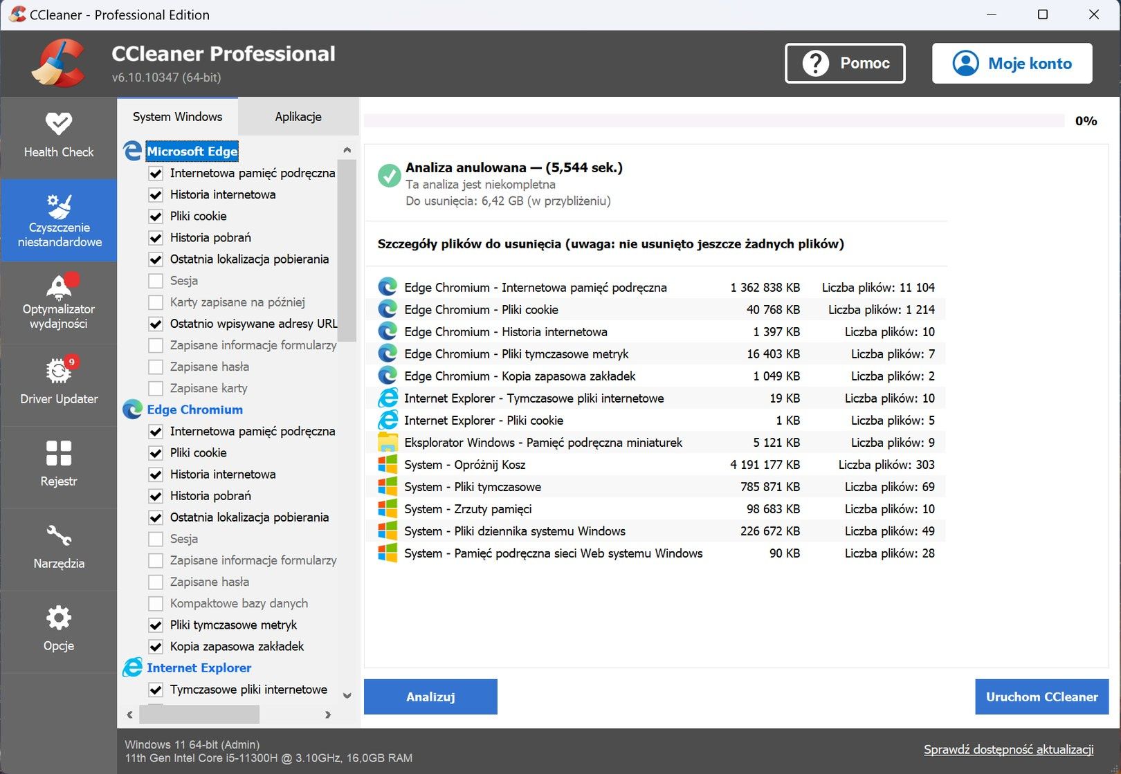This screenshot has width=1121, height=774.
Task: Maximize the CCleaner window
Action: pos(1043,15)
